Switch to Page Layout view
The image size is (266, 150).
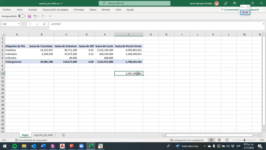tap(219, 140)
